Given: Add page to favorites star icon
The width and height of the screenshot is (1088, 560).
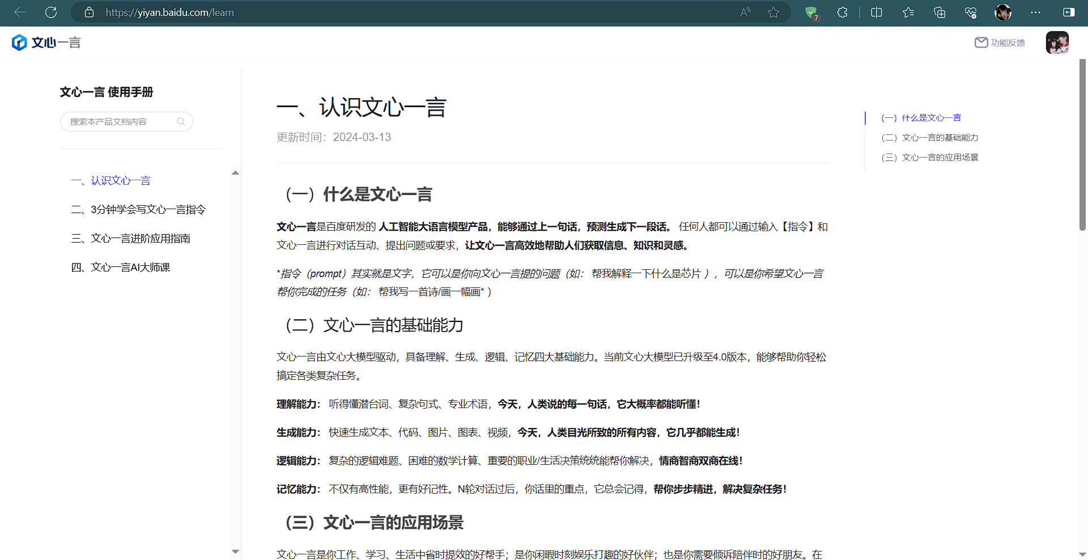Looking at the screenshot, I should point(773,12).
